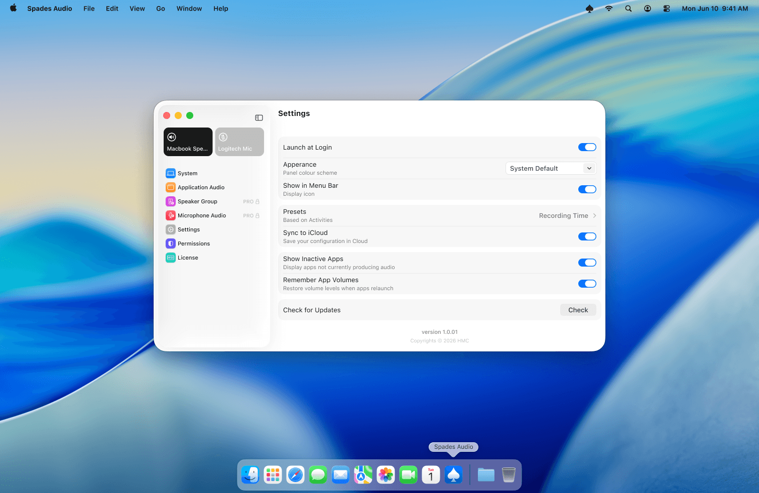Open the Apperance colour scheme dropdown
Image resolution: width=759 pixels, height=493 pixels.
[x=551, y=168]
